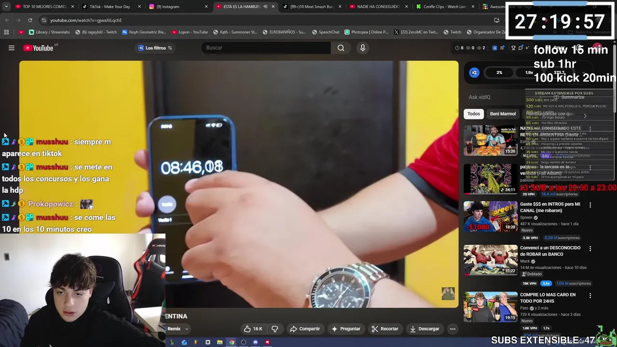Click the video player stopwatch frame
The image size is (617, 347).
pyautogui.click(x=239, y=184)
